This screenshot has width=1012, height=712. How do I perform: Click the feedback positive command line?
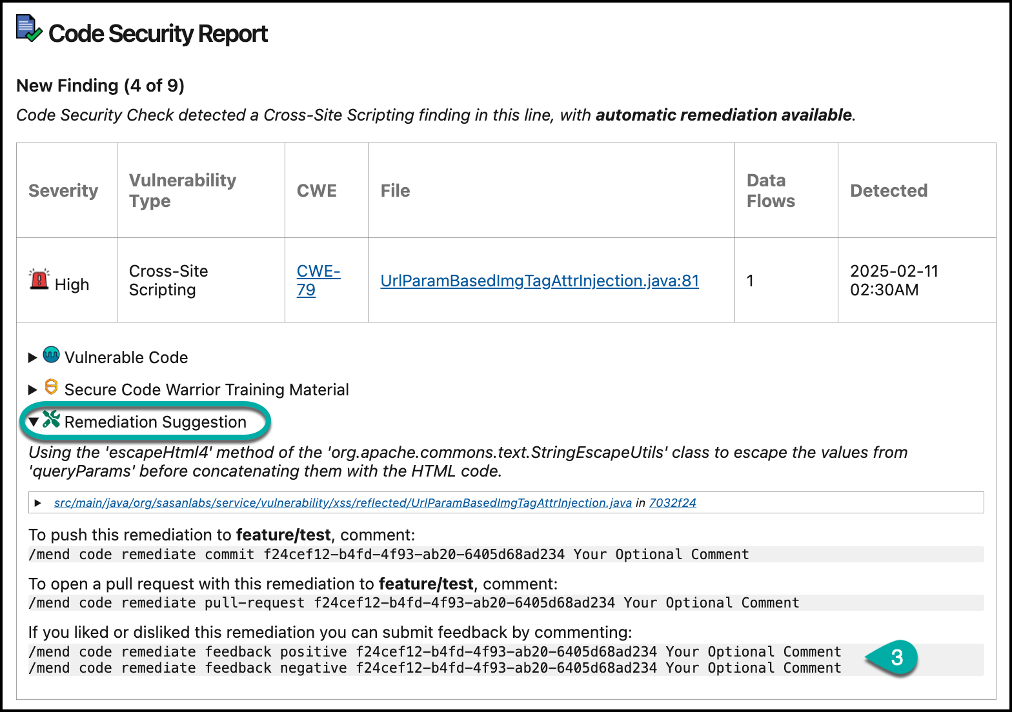coord(435,651)
